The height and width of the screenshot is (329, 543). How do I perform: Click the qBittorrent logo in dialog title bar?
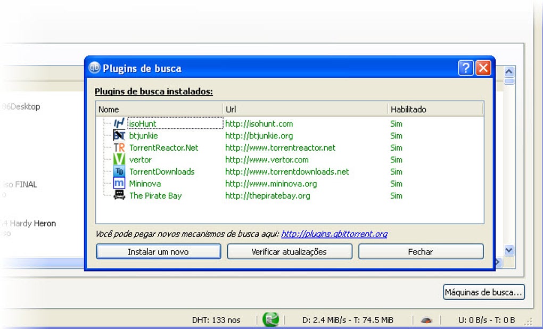click(x=94, y=68)
